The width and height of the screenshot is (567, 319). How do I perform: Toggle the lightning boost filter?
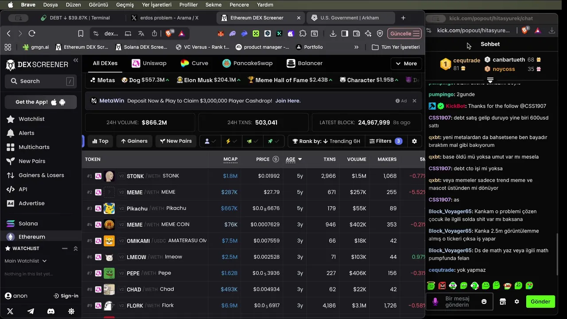(231, 141)
